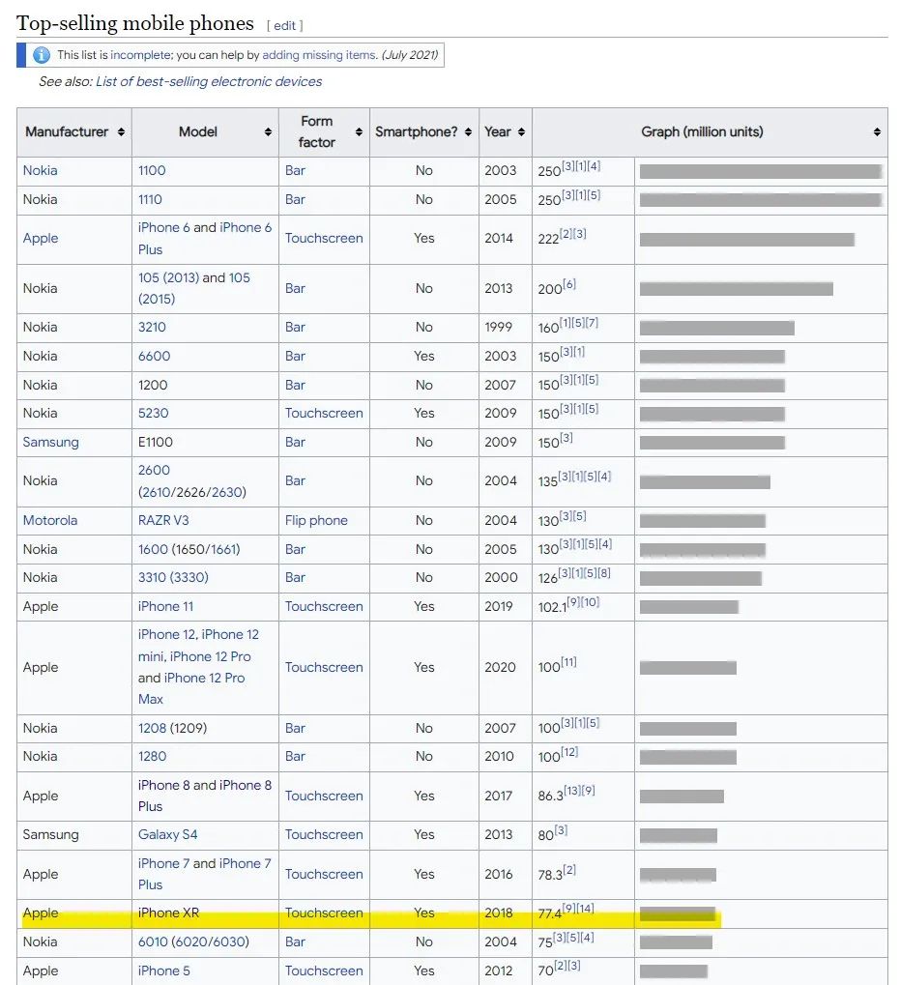Sort table by Manufacturer column arrows
This screenshot has width=900, height=985.
tap(121, 132)
